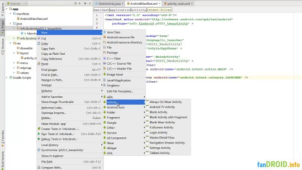The height and width of the screenshot is (170, 302).
Task: Click the application breadcrumb
Action: pos(120,10)
